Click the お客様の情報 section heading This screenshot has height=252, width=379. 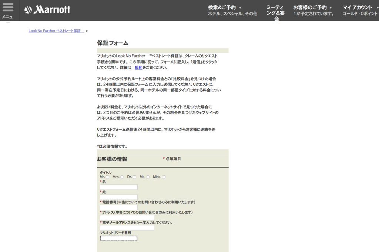(112, 159)
